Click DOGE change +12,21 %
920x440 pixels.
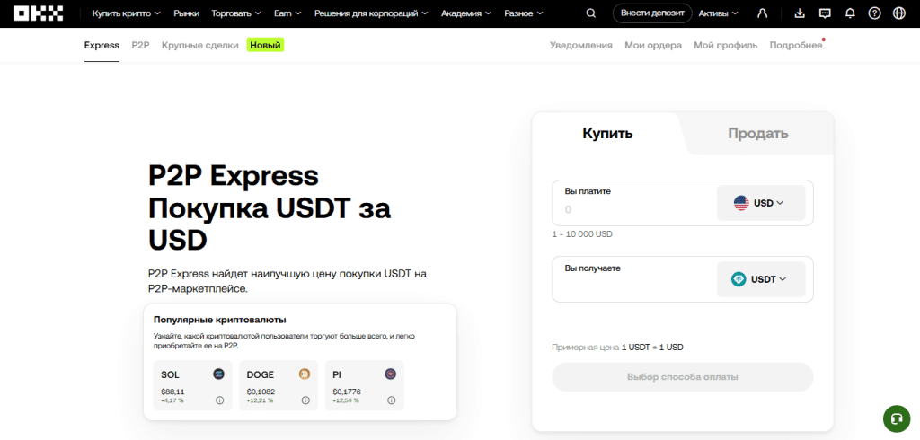tap(260, 400)
